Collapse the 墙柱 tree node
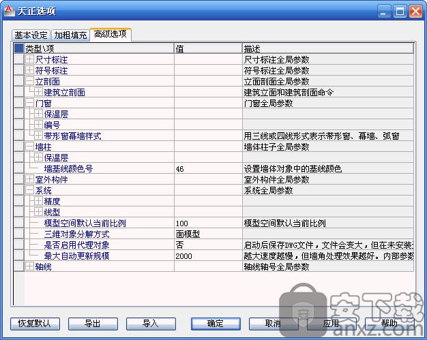This screenshot has width=427, height=340. (x=29, y=146)
